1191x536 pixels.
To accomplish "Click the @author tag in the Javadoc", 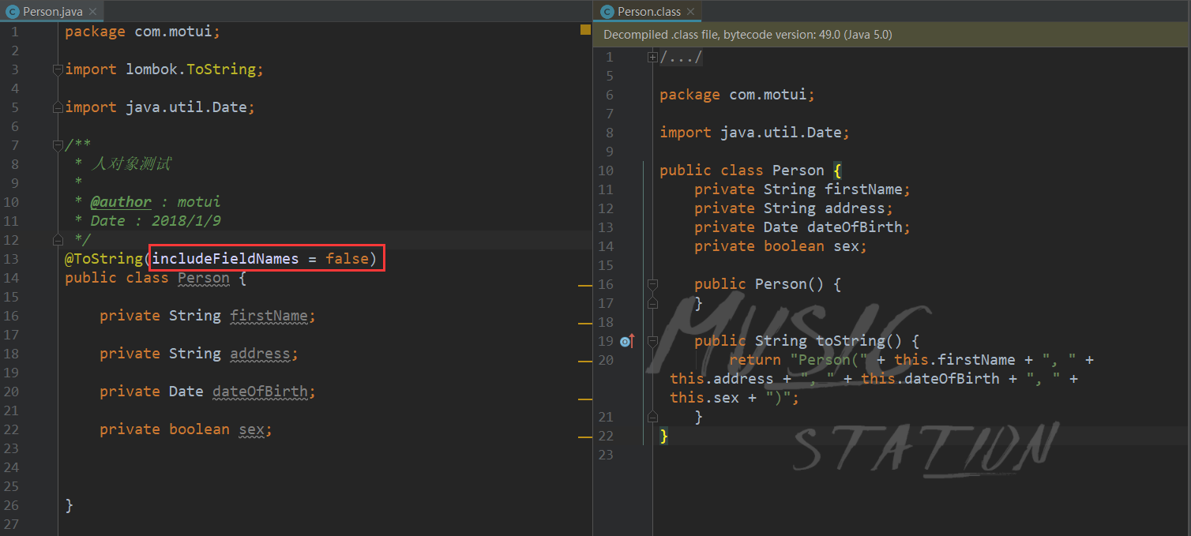I will pos(121,202).
